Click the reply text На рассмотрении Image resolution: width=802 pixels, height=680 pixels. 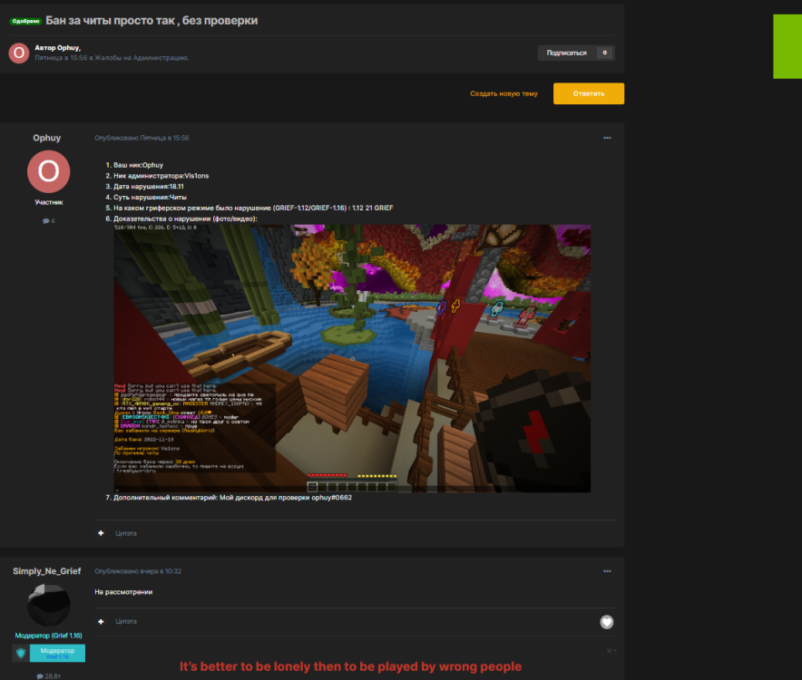[x=123, y=592]
